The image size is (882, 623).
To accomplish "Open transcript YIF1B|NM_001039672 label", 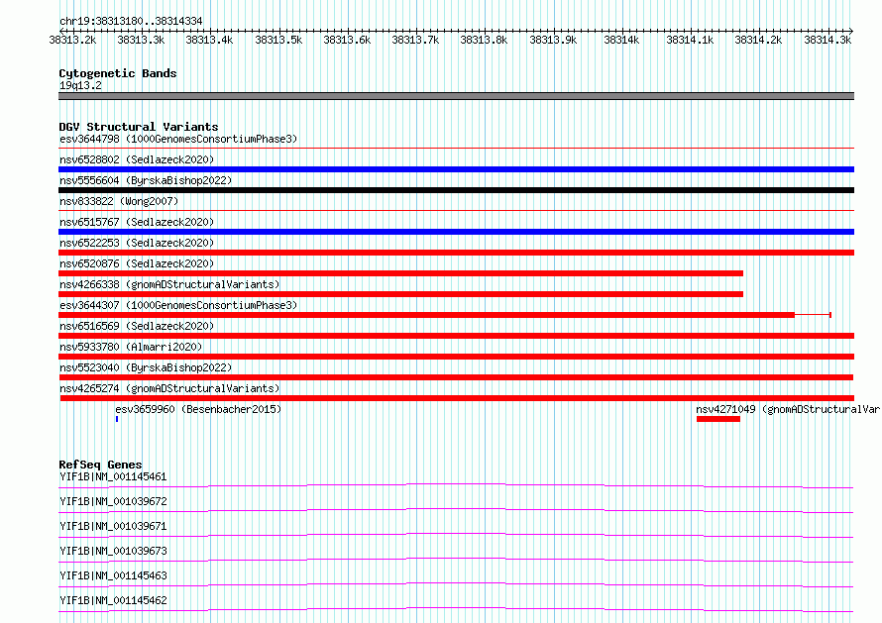I will (x=113, y=501).
